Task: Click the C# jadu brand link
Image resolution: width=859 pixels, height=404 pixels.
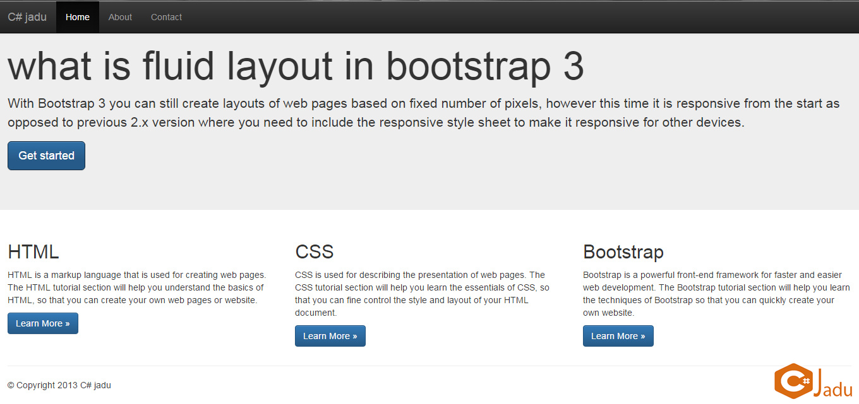Action: [27, 17]
